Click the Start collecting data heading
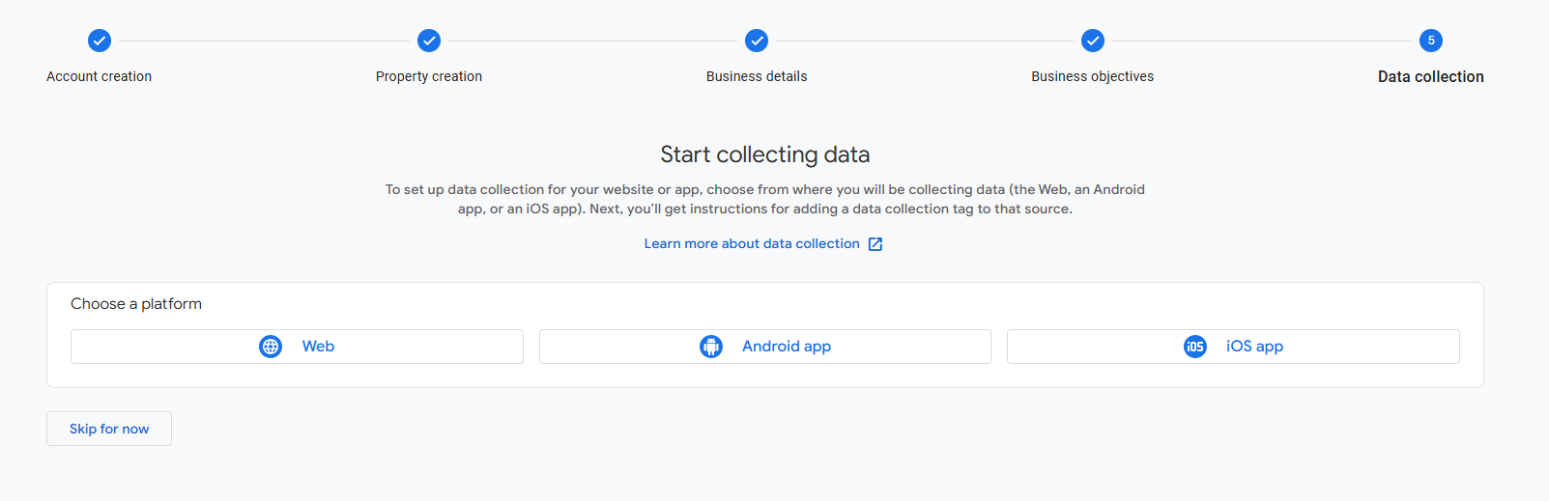Screen dimensions: 1549x501 click(x=765, y=154)
